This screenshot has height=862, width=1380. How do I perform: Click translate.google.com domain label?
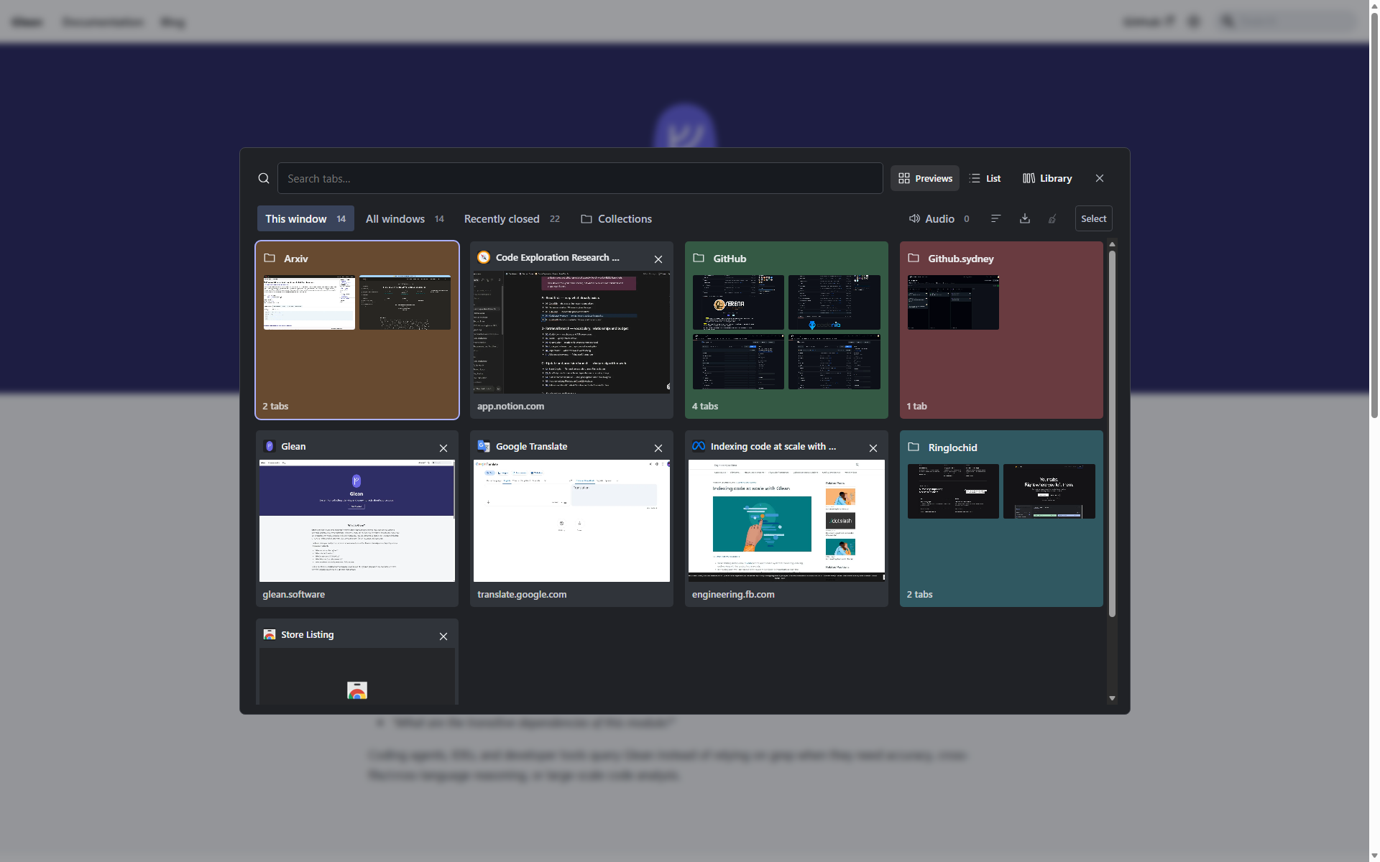[522, 594]
